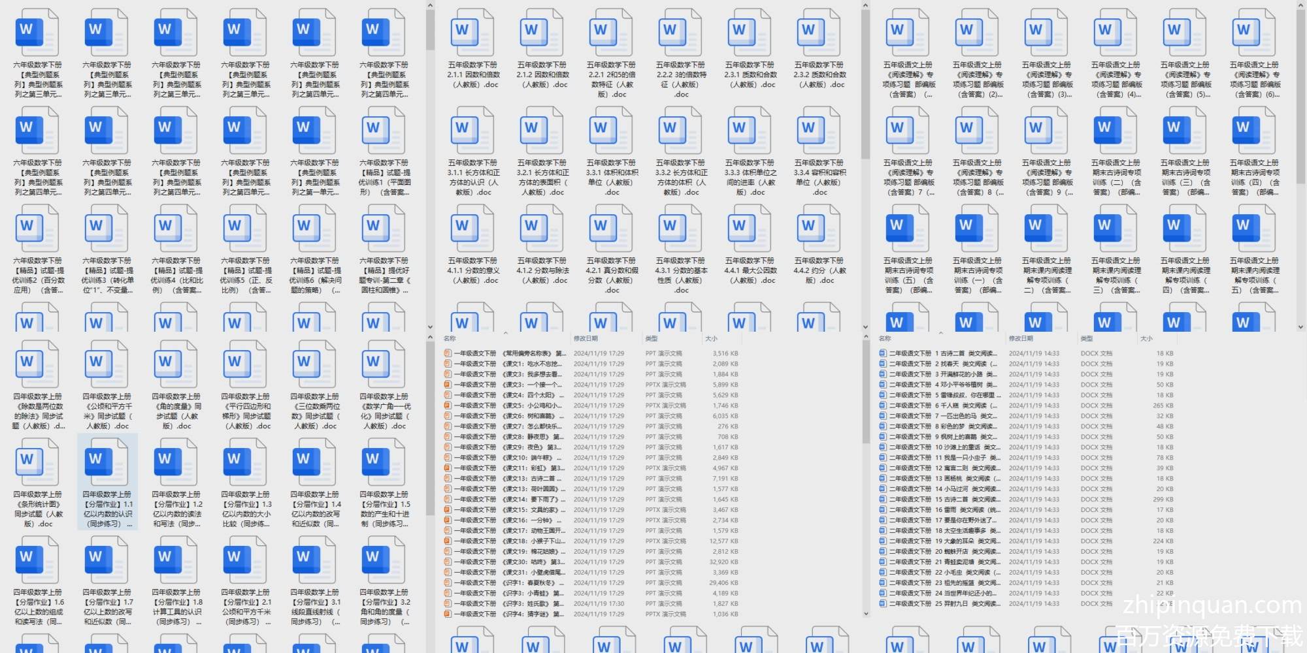Select the 3.1.1 长方体和正方体的认识 file icon

(472, 131)
